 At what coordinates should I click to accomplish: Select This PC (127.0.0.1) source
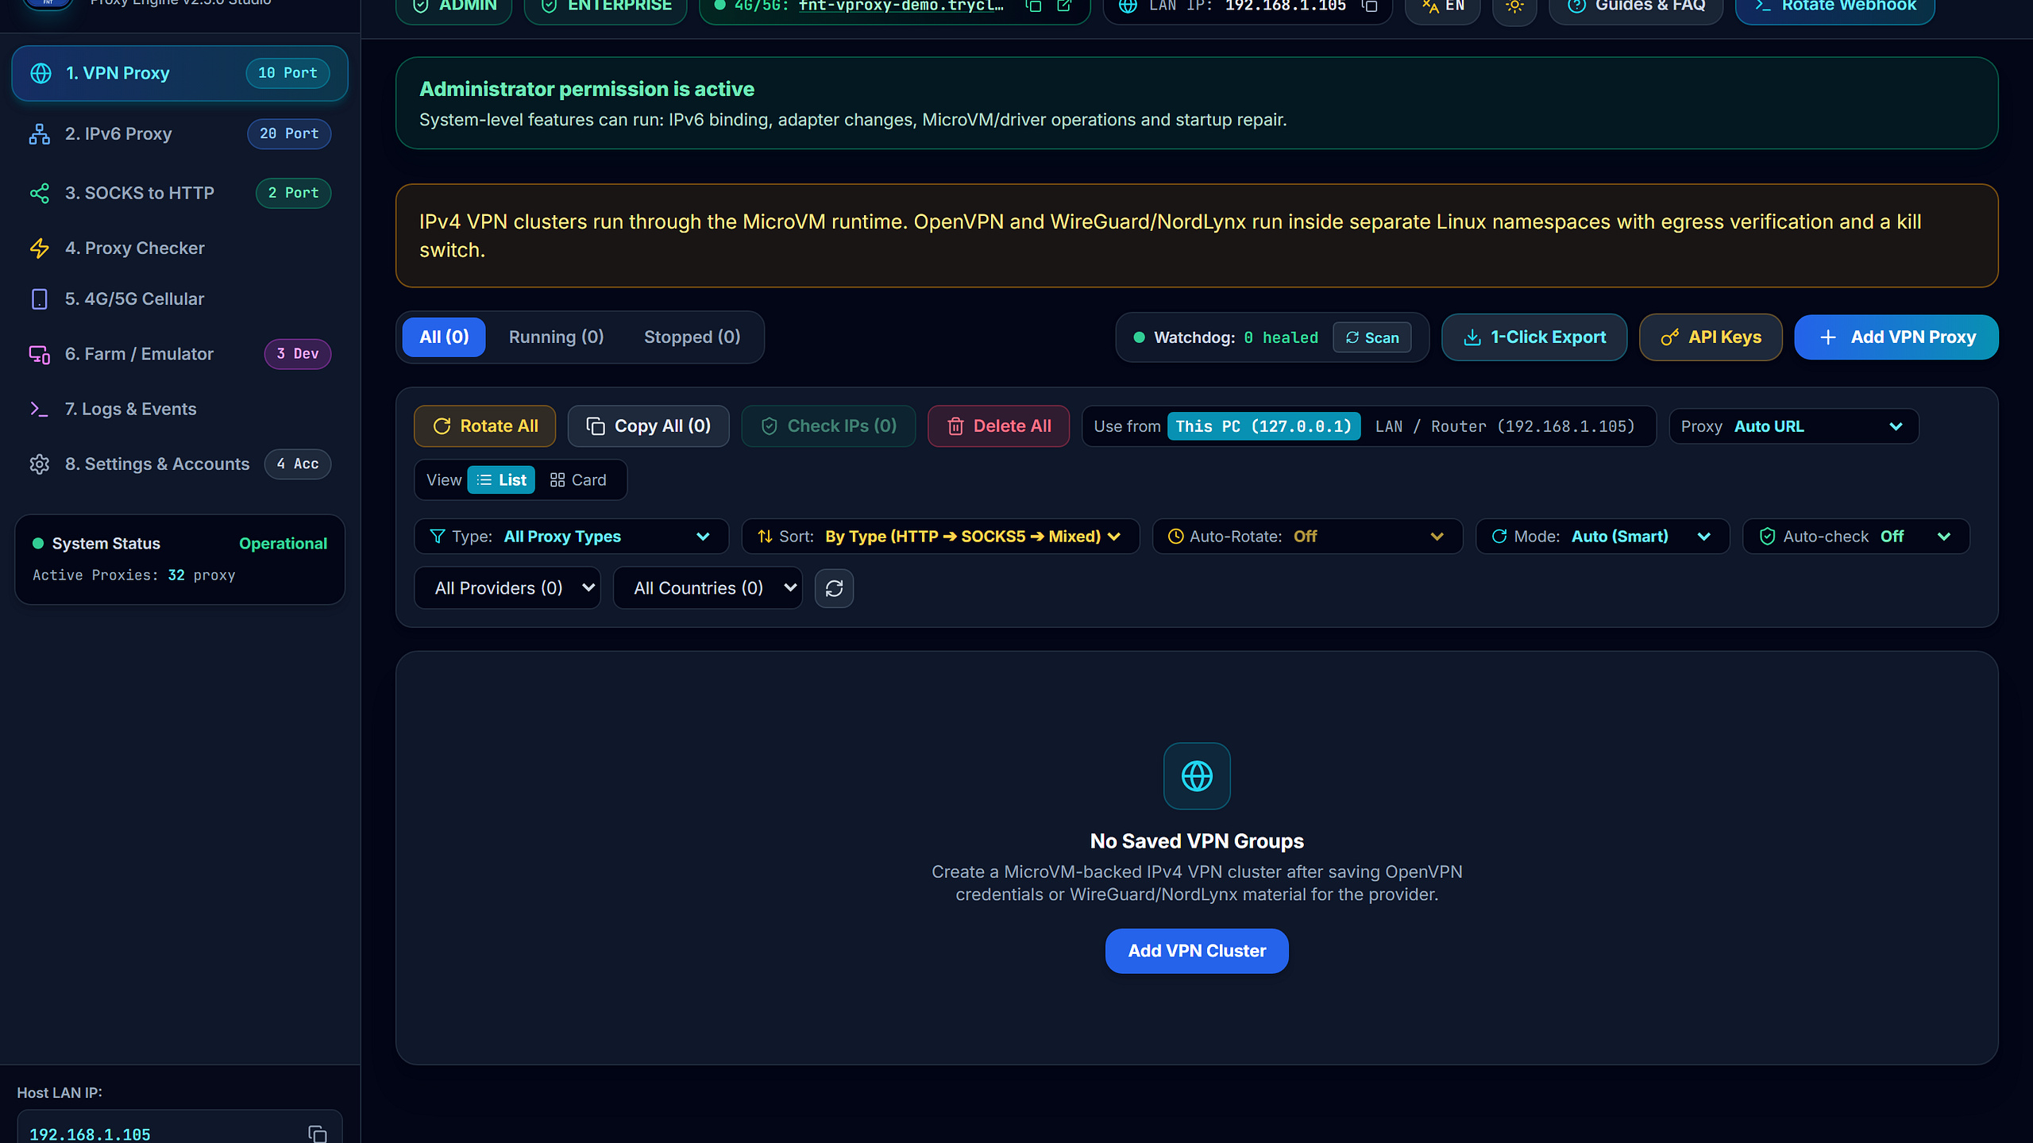(1263, 426)
